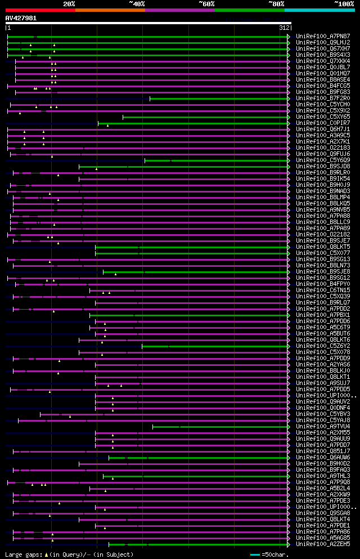Viewport: 360px width, 559px height.
Task: Open UniRef100_B9SJD8 entry
Action: tap(323, 167)
